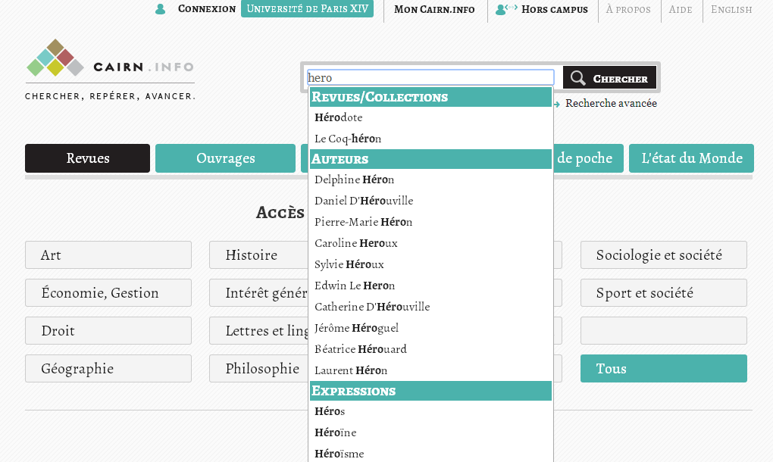Open the Hors campus link
The height and width of the screenshot is (462, 773).
coord(555,9)
